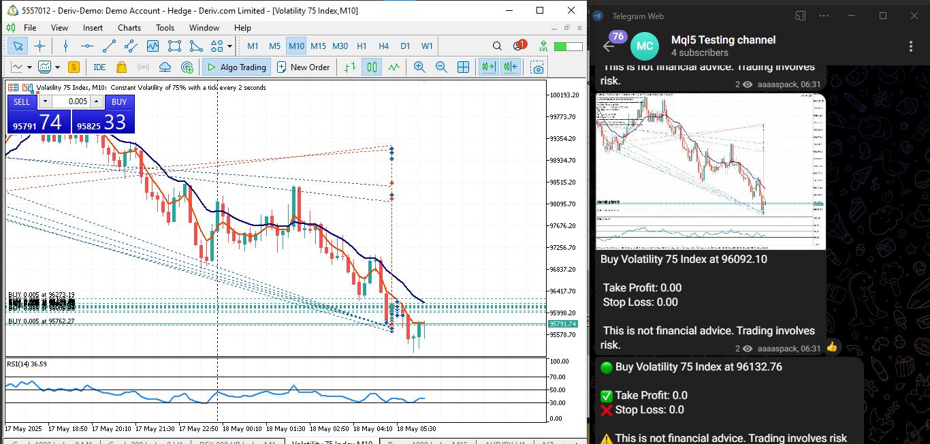This screenshot has height=444, width=930.
Task: Open the Insert menu
Action: pyautogui.click(x=93, y=28)
